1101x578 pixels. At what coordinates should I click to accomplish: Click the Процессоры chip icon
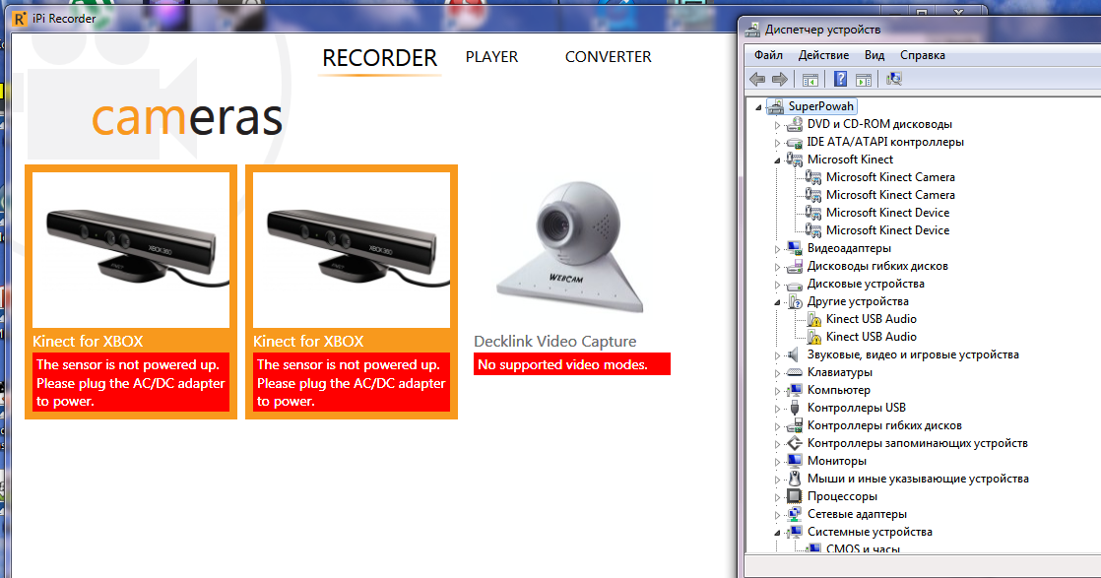pyautogui.click(x=794, y=496)
